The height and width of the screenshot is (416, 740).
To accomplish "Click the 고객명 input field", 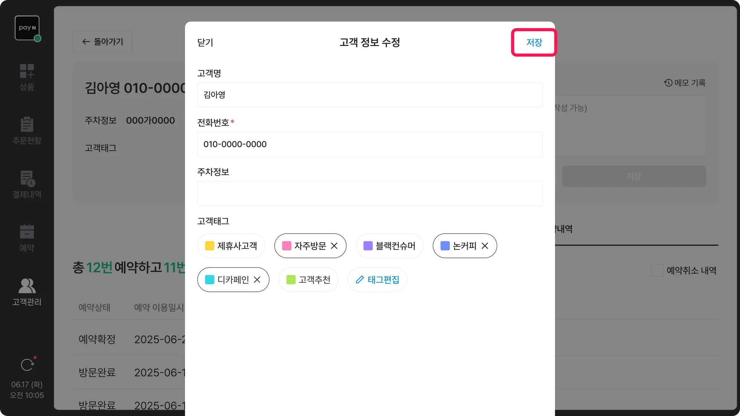I will coord(370,95).
